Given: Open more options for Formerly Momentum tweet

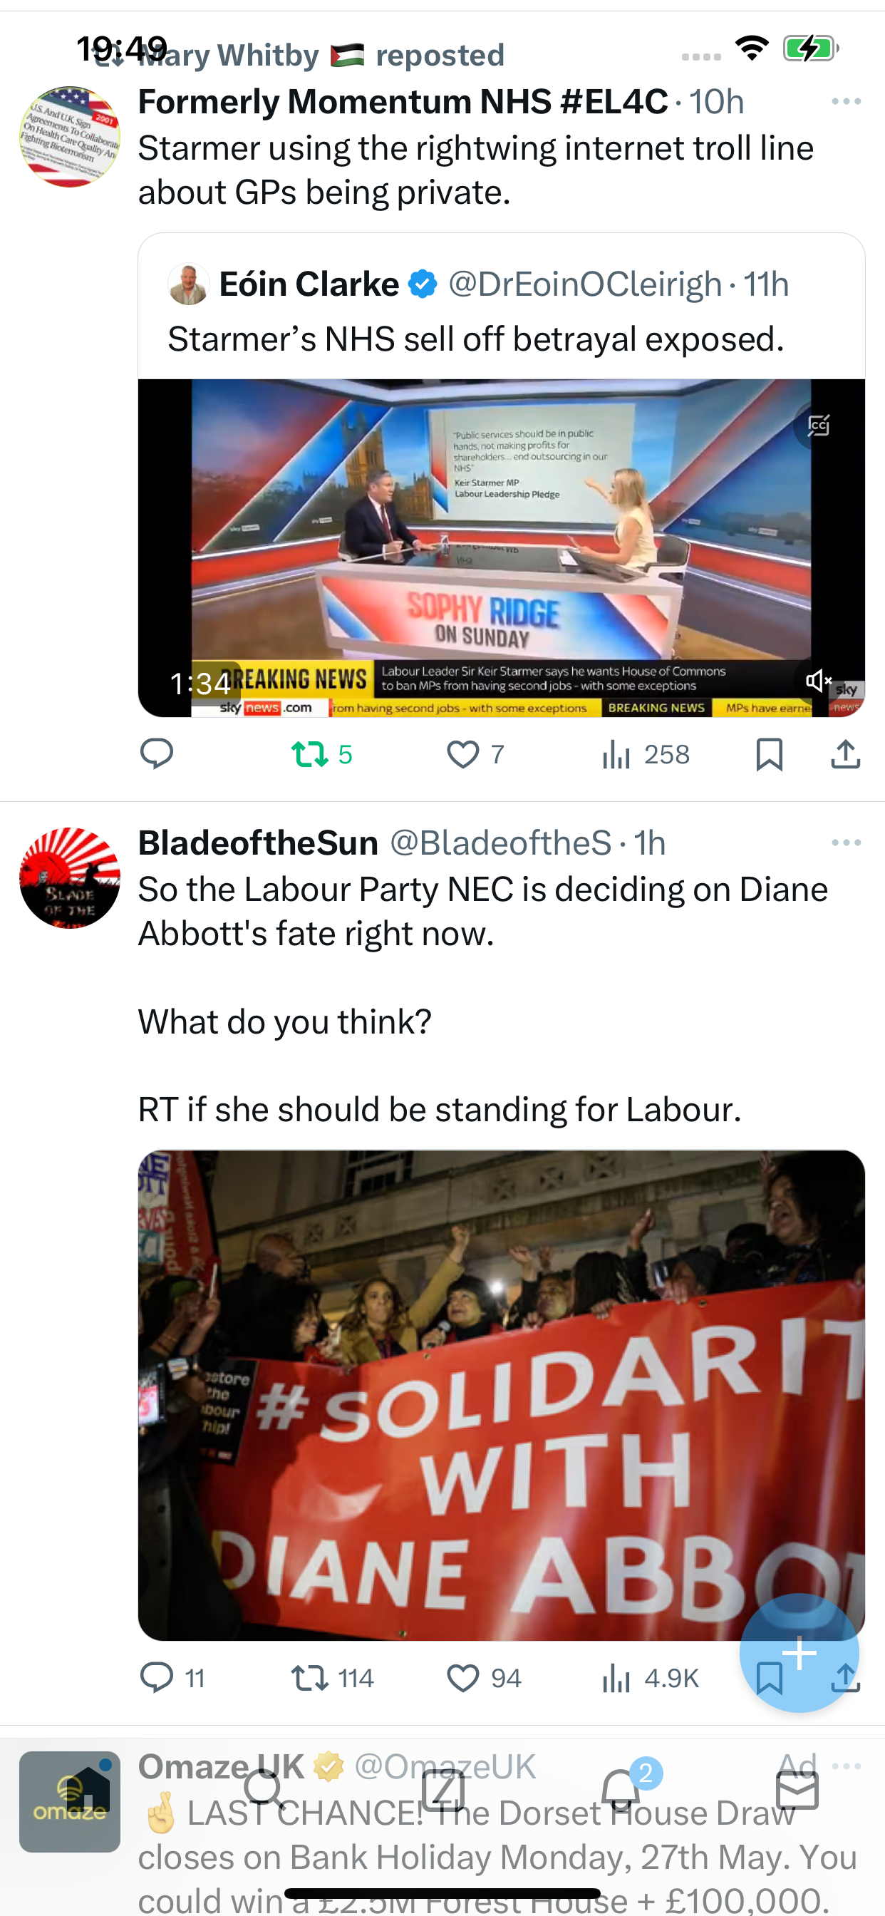Looking at the screenshot, I should point(847,101).
